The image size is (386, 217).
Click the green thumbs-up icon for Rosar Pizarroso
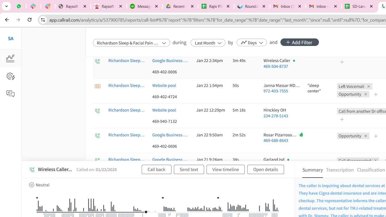coord(301,135)
